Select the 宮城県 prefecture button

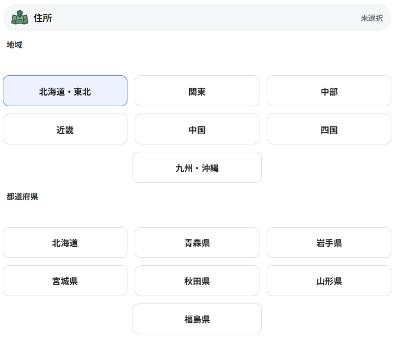(65, 281)
